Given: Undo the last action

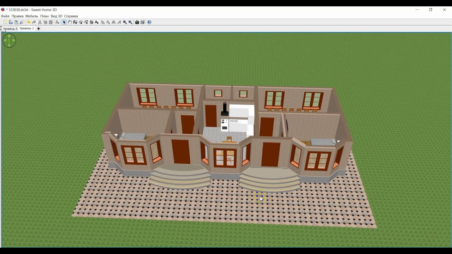Looking at the screenshot, I should click(x=28, y=22).
